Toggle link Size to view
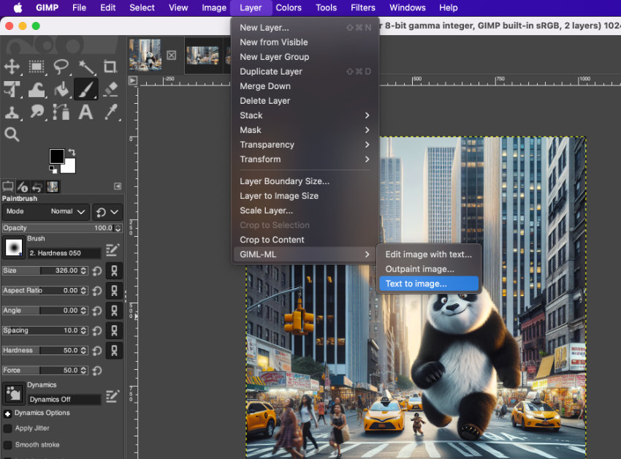Viewport: 621px width, 459px height. coord(114,270)
